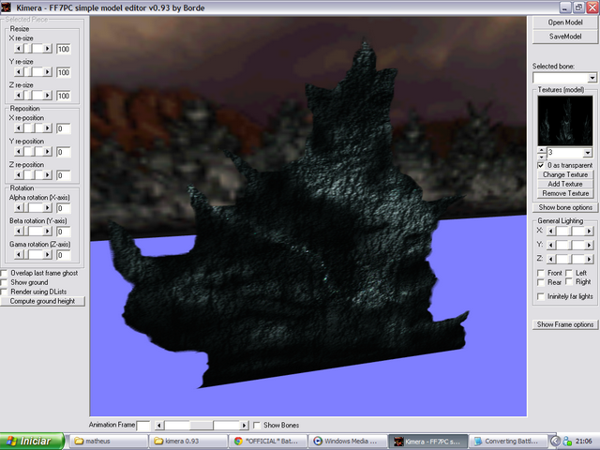Image resolution: width=600 pixels, height=450 pixels.
Task: Open texture number dropdown showing 3
Action: (x=588, y=153)
